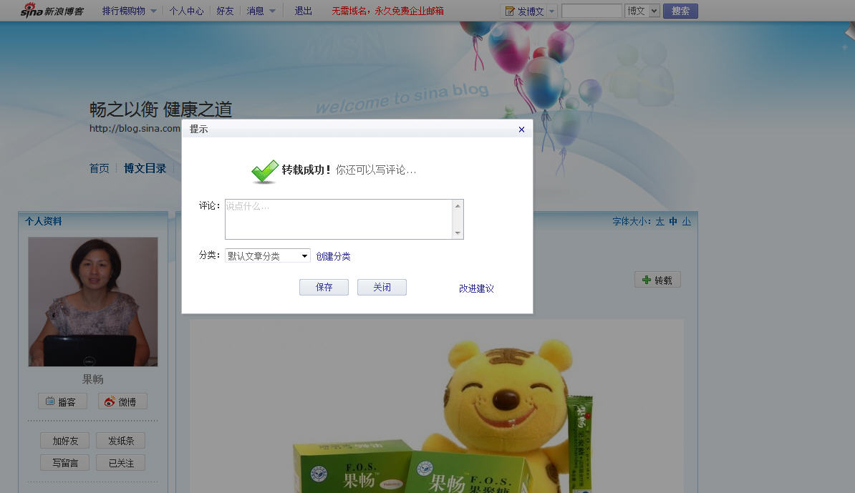This screenshot has height=493, width=855.
Task: Click comment box scroll up arrow
Action: pos(458,205)
